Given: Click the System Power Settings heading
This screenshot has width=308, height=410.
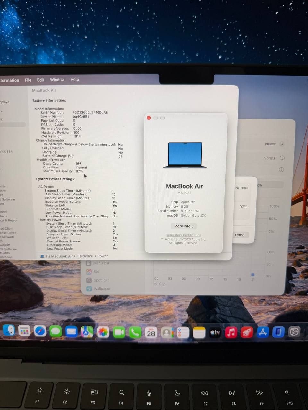Looking at the screenshot, I should pyautogui.click(x=56, y=179).
